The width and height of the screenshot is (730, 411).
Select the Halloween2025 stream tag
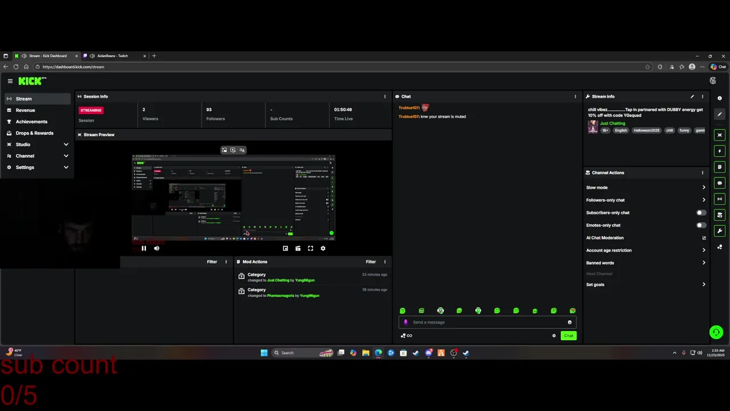(x=646, y=130)
